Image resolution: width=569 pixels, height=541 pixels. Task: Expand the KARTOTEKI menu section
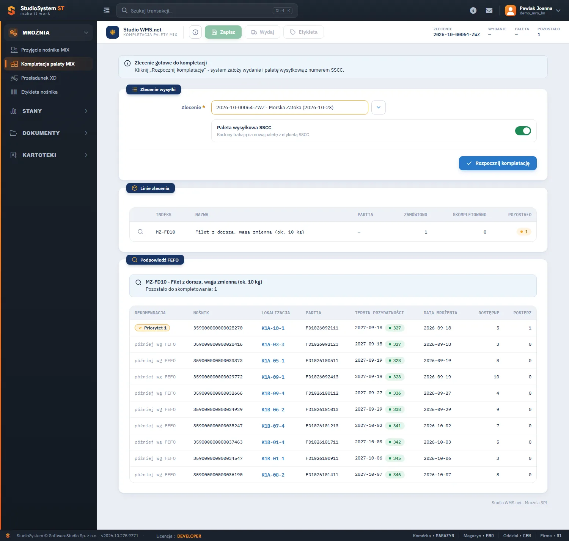click(49, 155)
